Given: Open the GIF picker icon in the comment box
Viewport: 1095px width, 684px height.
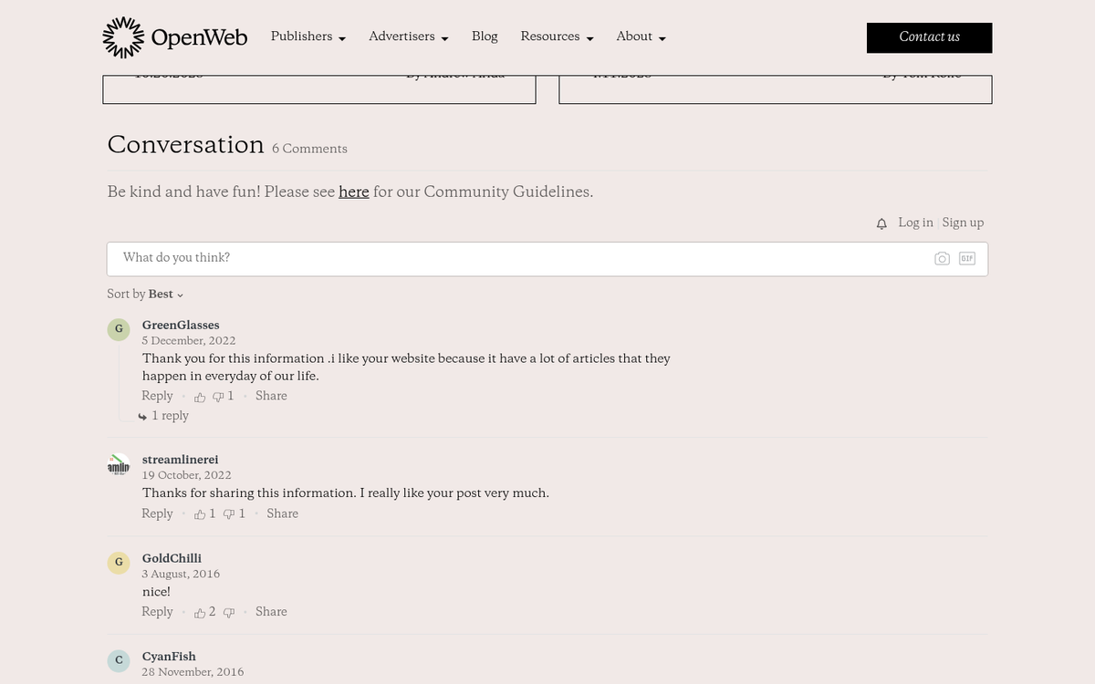Looking at the screenshot, I should coord(966,258).
